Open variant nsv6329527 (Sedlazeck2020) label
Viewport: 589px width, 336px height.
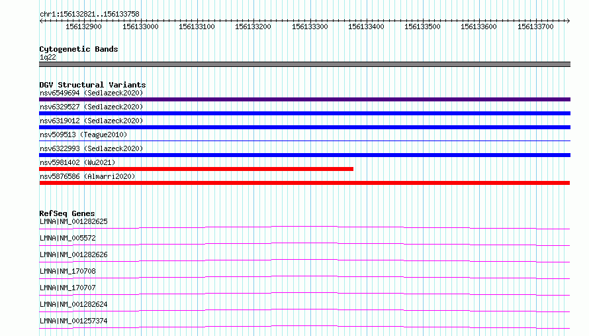coord(91,107)
